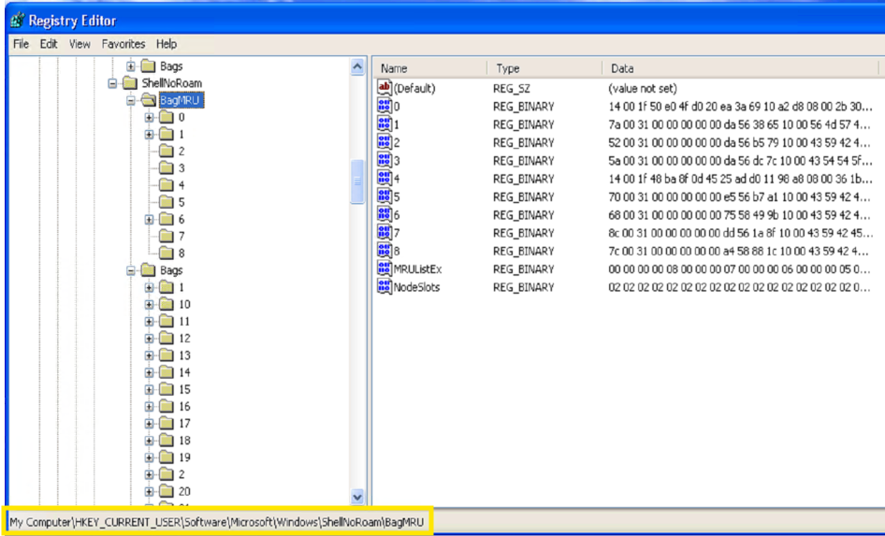Collapse the BagMRU key
The image size is (885, 536).
click(131, 100)
